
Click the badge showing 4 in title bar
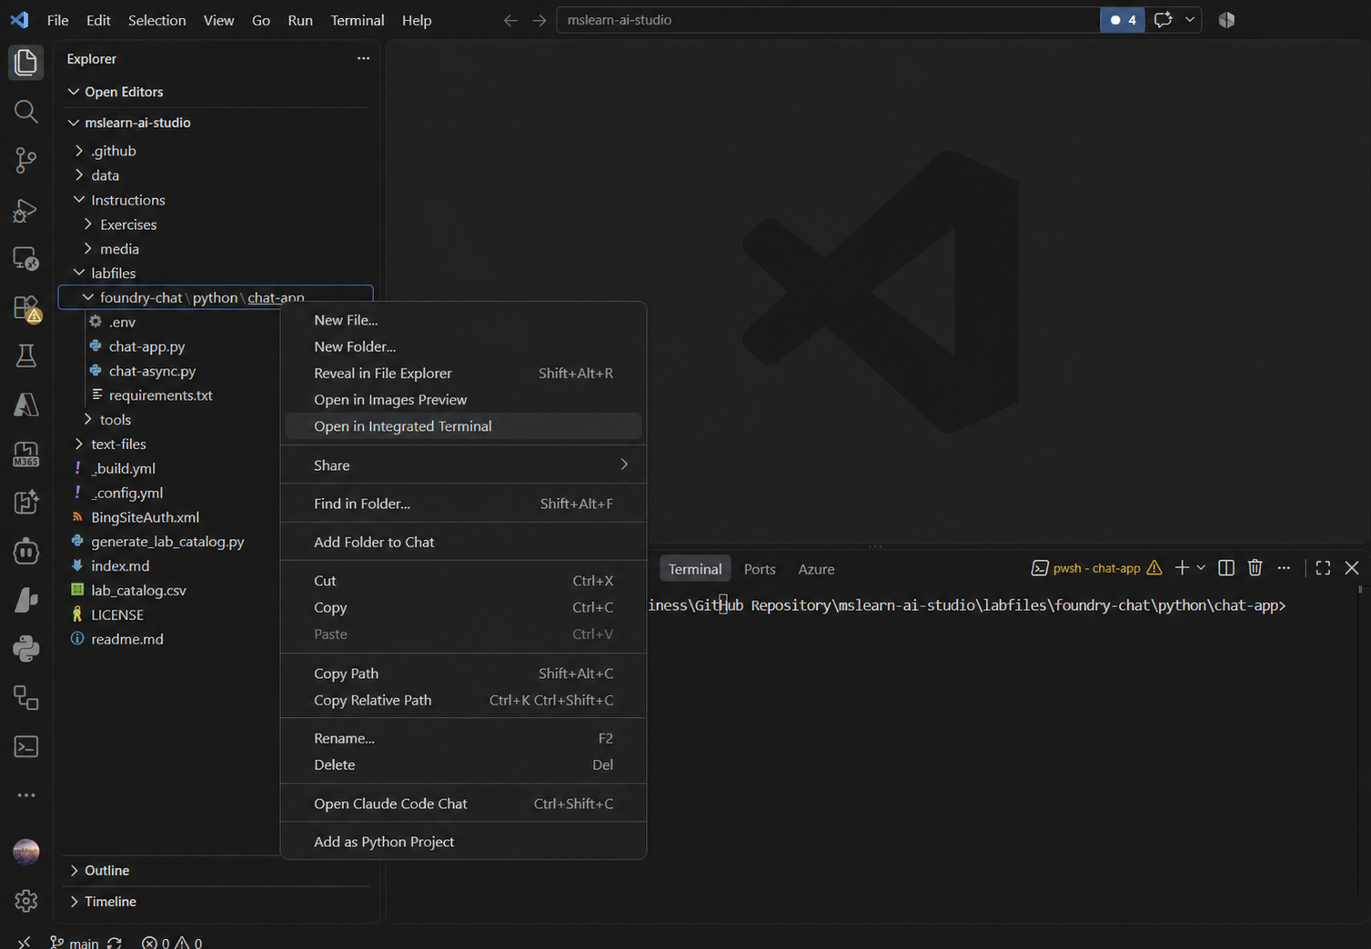(1123, 20)
